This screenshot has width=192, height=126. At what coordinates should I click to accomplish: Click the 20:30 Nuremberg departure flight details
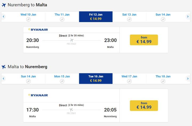71,40
